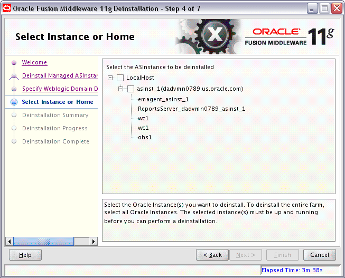
Task: Select emagent_asinst_1 tree entry
Action: point(163,99)
